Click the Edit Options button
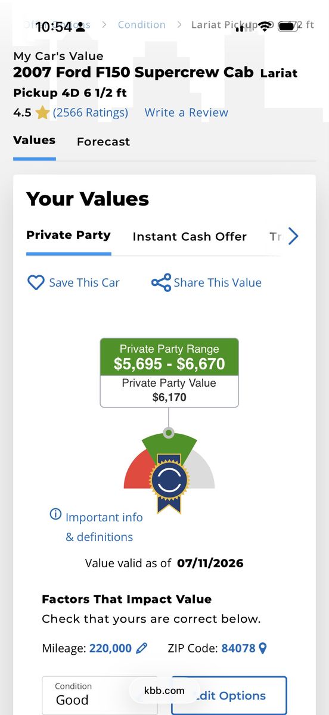 229,695
